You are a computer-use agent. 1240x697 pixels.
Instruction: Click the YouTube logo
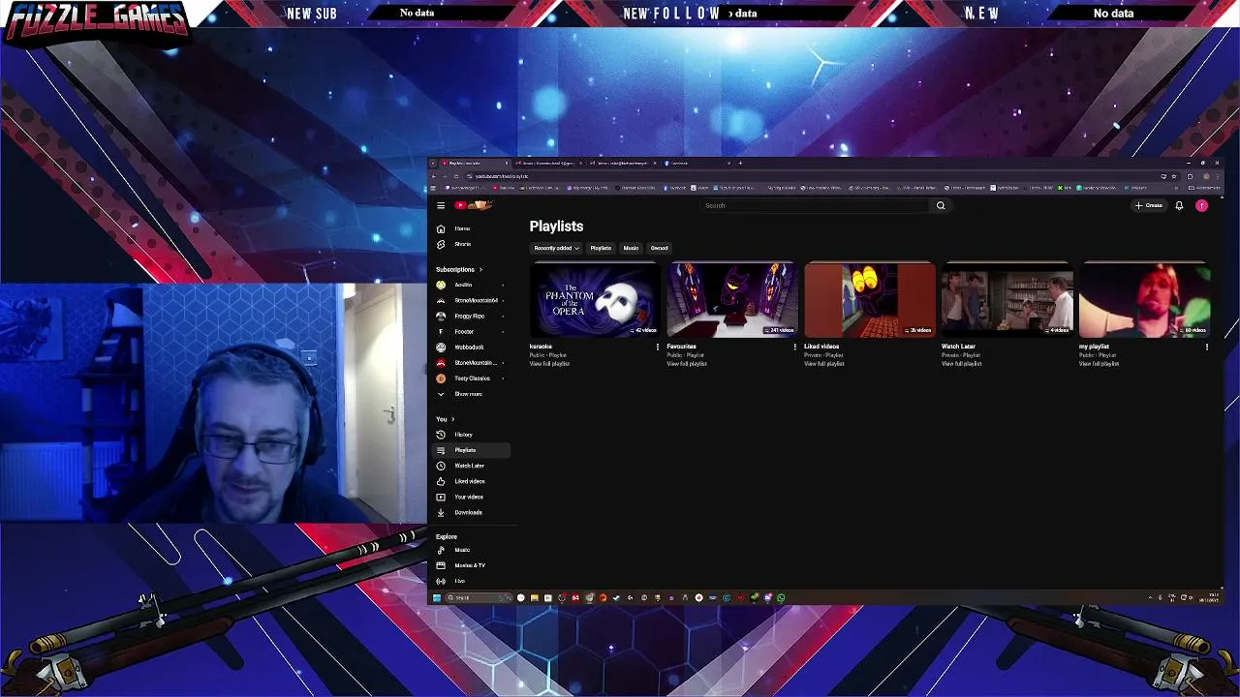coord(474,205)
